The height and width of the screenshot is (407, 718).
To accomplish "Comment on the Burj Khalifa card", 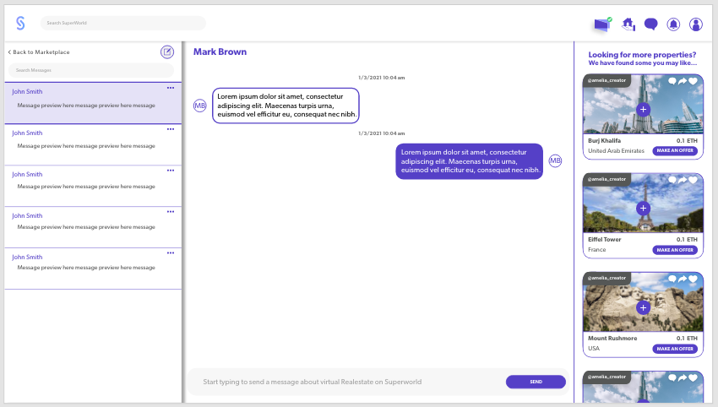I will coord(672,81).
